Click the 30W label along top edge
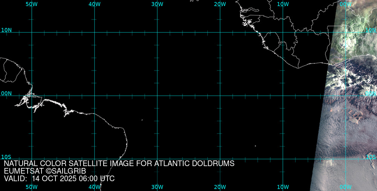 [x=157, y=4]
